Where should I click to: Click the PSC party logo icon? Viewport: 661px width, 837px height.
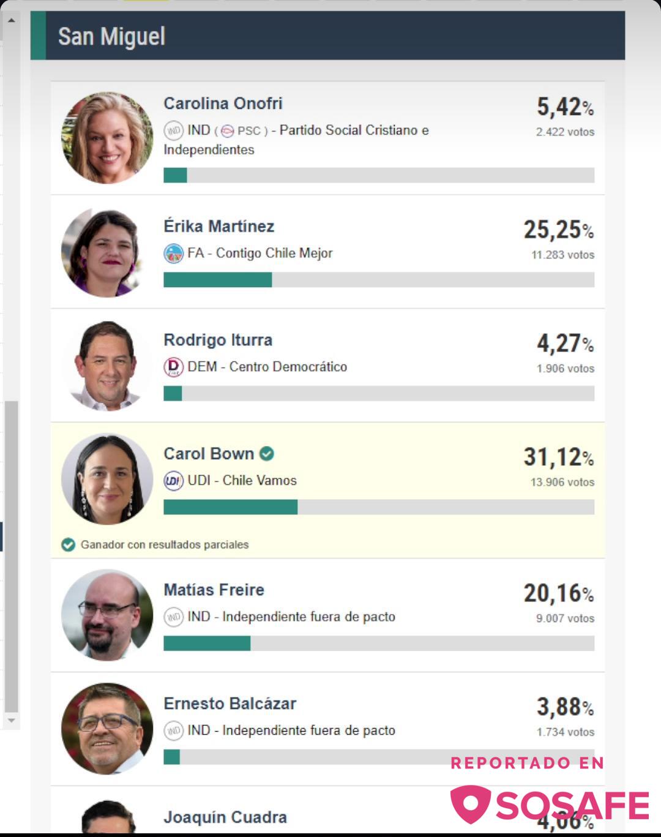tap(227, 131)
